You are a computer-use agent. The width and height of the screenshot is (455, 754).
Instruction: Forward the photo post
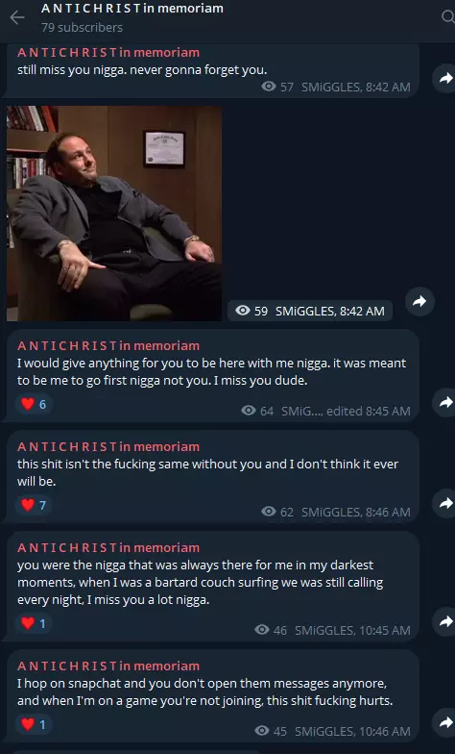420,302
